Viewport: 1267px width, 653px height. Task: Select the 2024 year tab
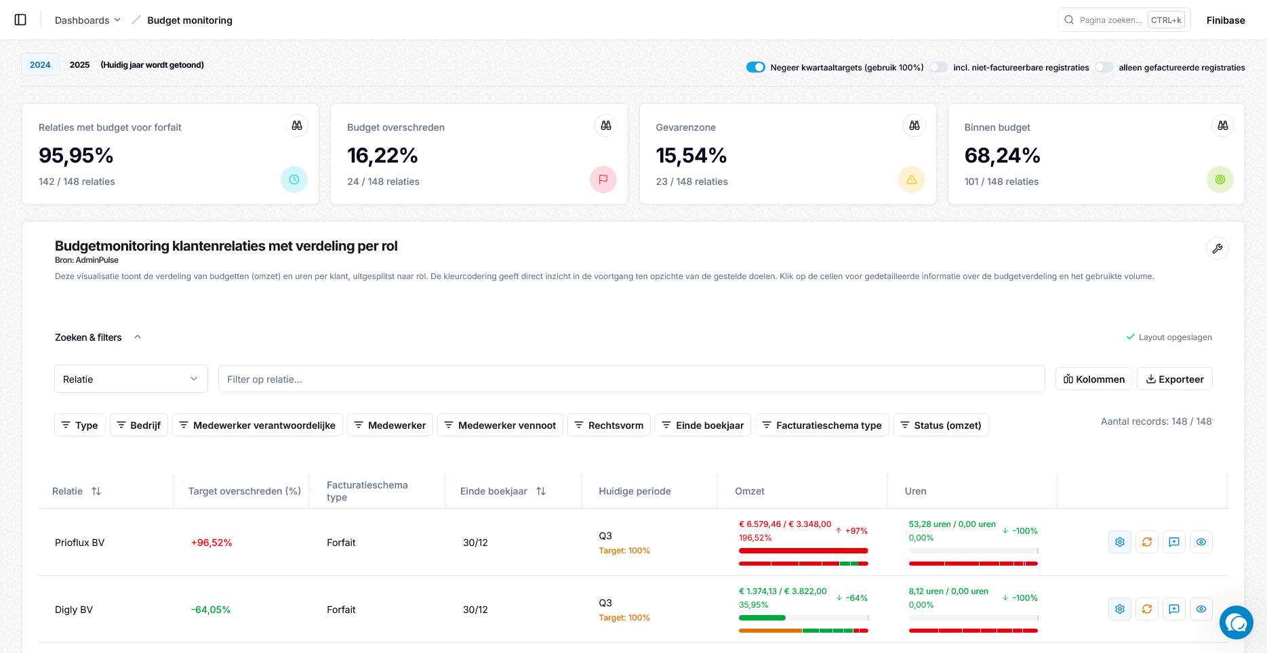tap(40, 65)
